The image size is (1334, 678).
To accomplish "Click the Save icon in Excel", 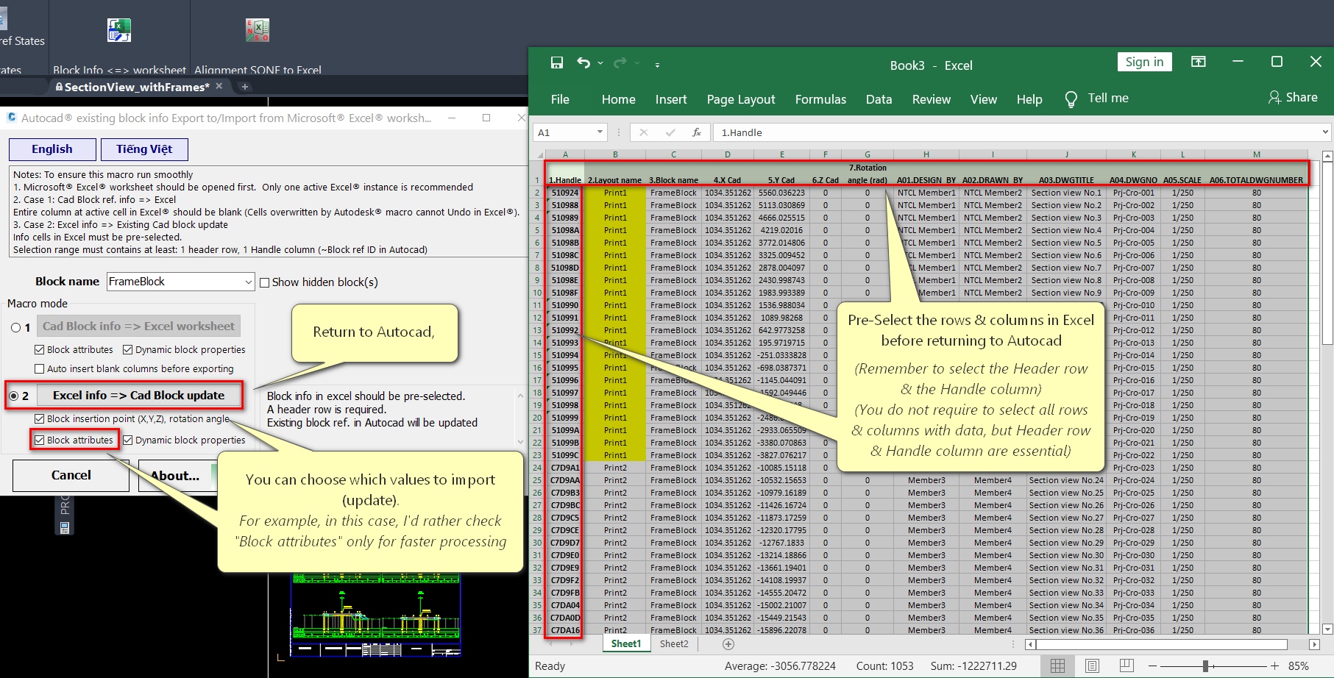I will tap(557, 64).
